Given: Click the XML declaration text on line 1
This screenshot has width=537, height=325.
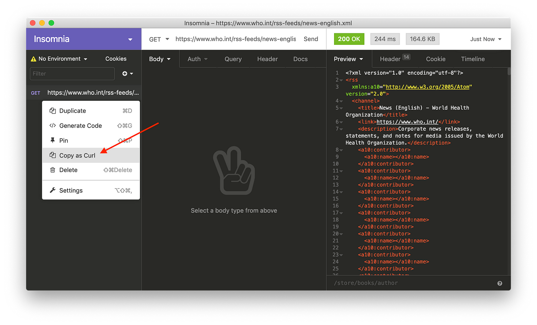Looking at the screenshot, I should 404,73.
